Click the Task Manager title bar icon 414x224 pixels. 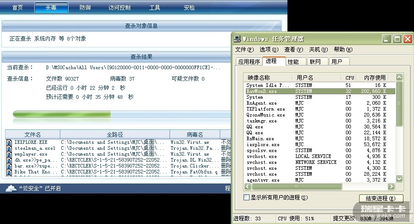(x=237, y=39)
